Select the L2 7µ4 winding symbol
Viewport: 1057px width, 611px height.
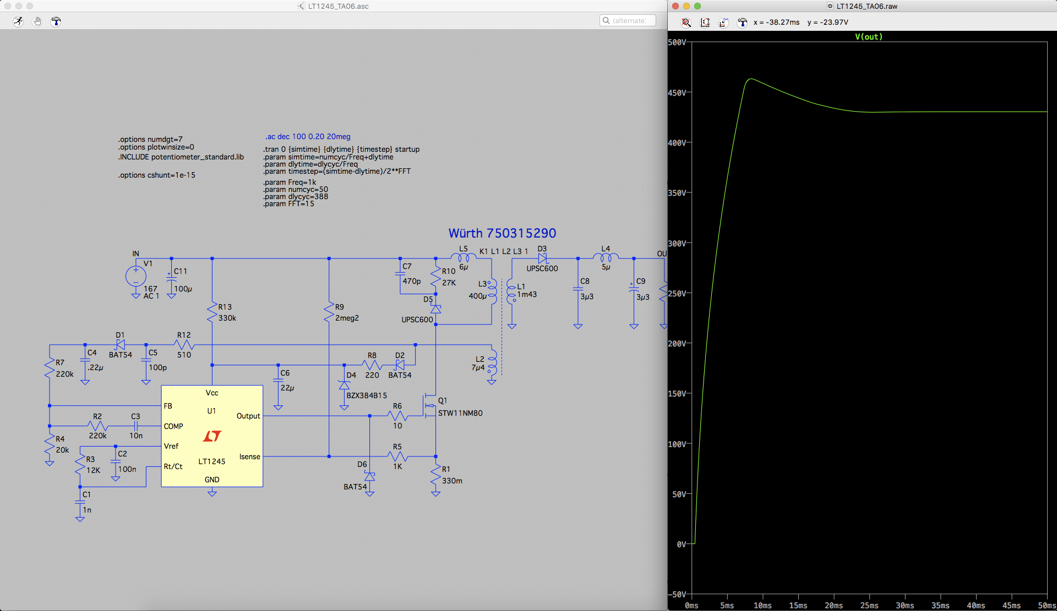[492, 362]
